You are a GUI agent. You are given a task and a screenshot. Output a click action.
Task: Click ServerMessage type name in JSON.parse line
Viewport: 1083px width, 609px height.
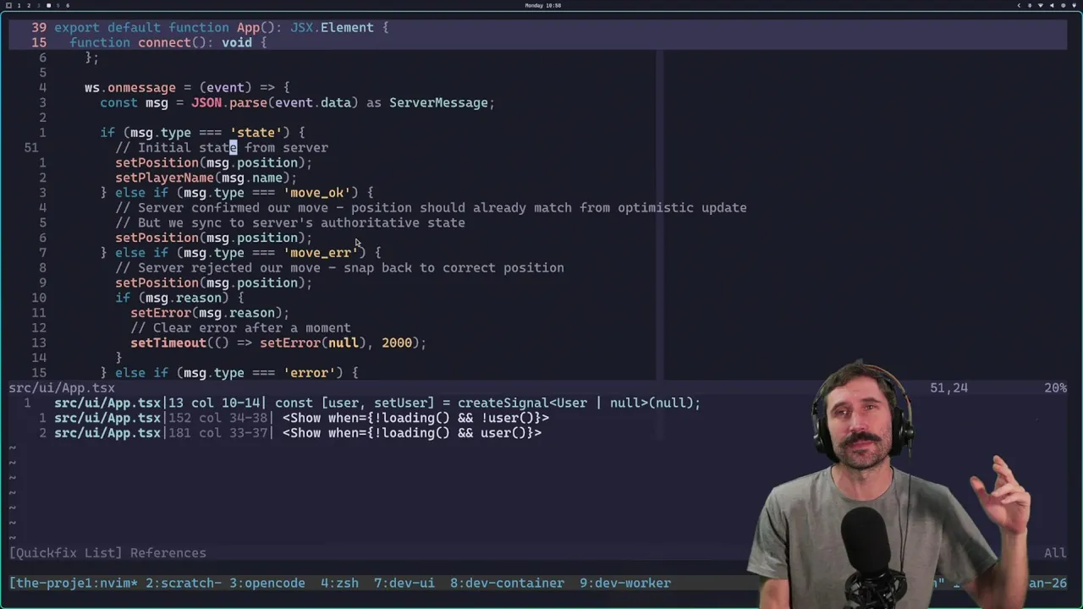(438, 102)
